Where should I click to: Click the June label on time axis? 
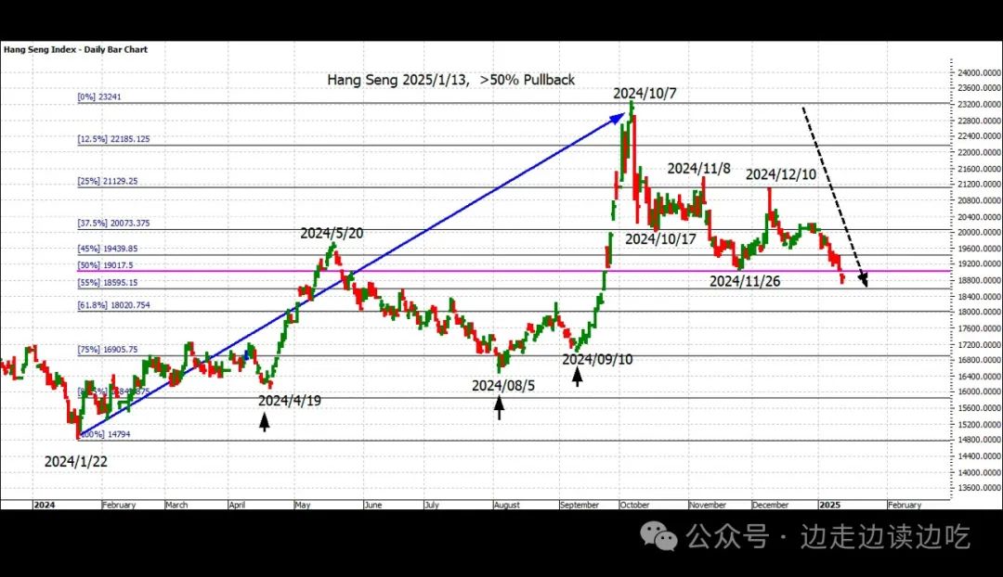[373, 505]
